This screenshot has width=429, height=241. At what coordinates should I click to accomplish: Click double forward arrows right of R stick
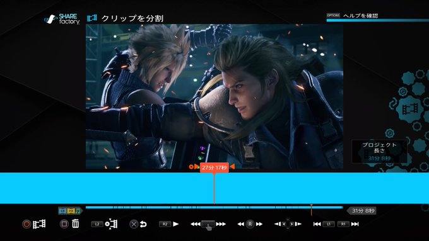(x=259, y=224)
